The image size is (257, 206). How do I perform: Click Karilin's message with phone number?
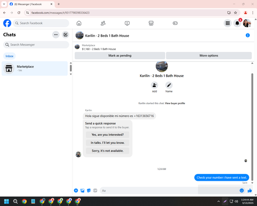[x=119, y=116]
